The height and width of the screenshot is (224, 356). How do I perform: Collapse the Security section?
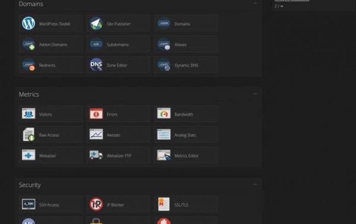(x=255, y=184)
